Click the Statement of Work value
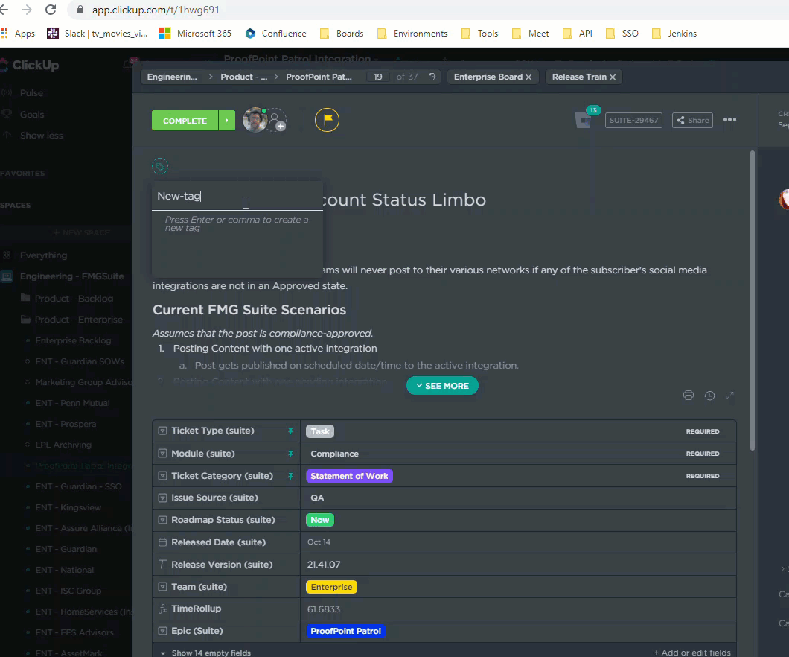The width and height of the screenshot is (789, 657). click(349, 476)
